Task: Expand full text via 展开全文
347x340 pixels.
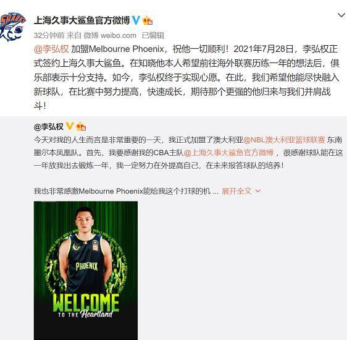Action: click(236, 191)
